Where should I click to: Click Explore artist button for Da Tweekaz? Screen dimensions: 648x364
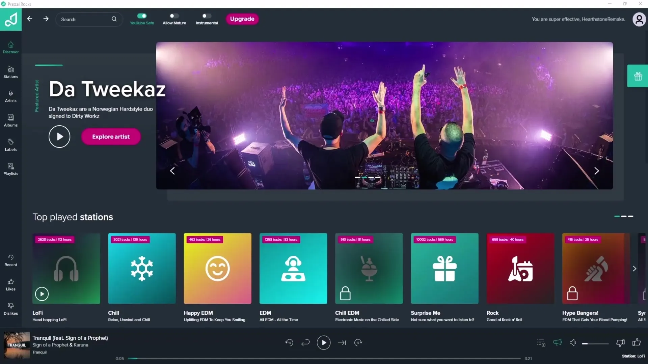point(110,136)
